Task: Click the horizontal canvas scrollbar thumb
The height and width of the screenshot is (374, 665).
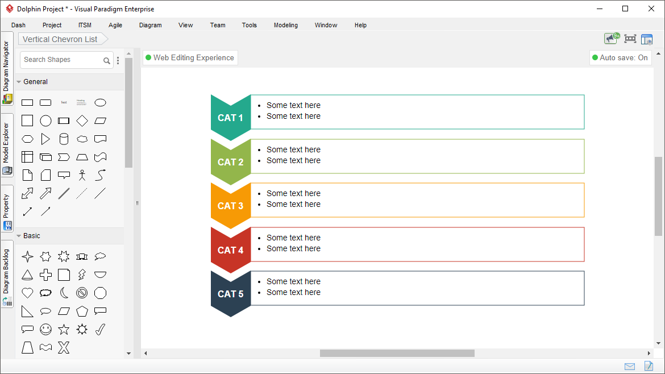Action: coord(397,353)
